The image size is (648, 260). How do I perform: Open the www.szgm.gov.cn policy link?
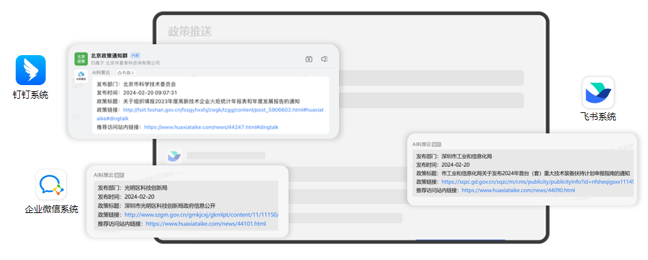point(201,215)
